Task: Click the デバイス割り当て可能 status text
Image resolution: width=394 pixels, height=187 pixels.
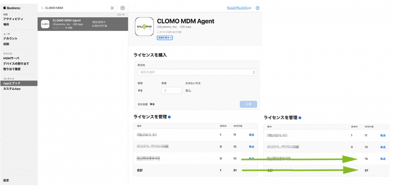Action: coord(169,32)
